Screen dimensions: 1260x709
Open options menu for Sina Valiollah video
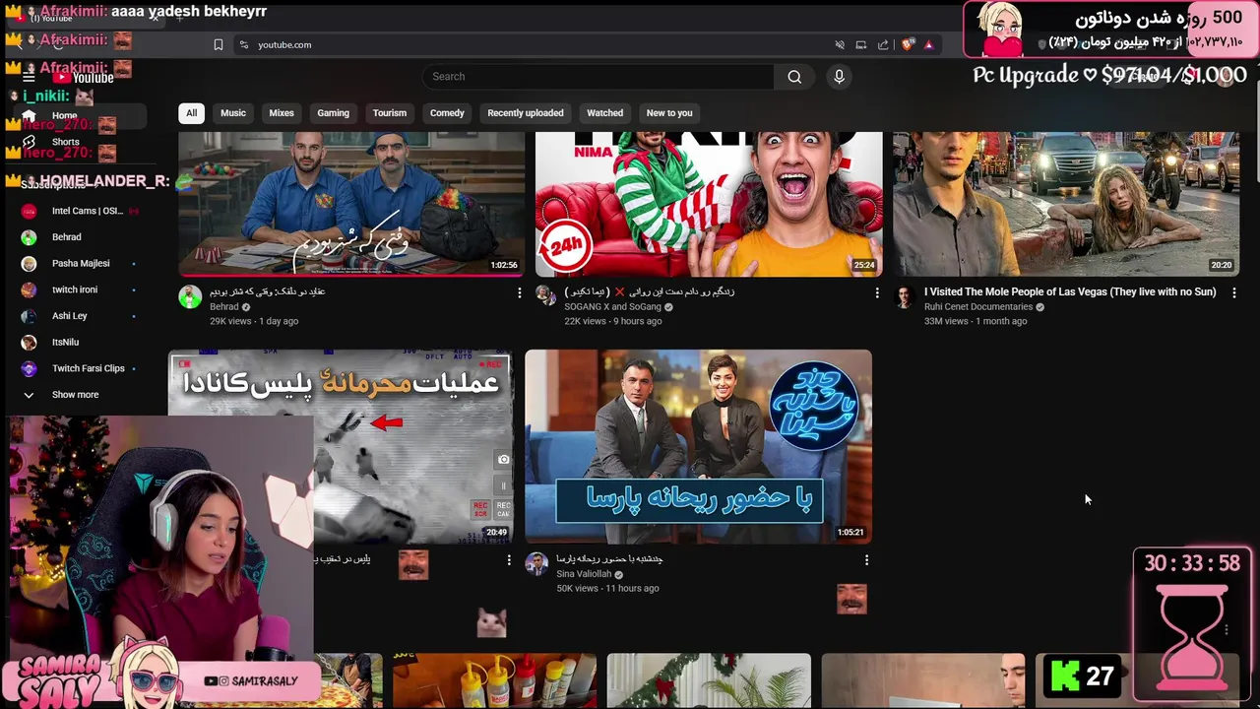click(866, 560)
